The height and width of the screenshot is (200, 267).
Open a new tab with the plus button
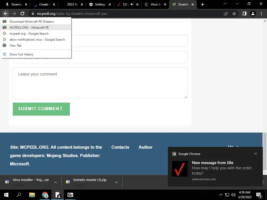pos(202,4)
